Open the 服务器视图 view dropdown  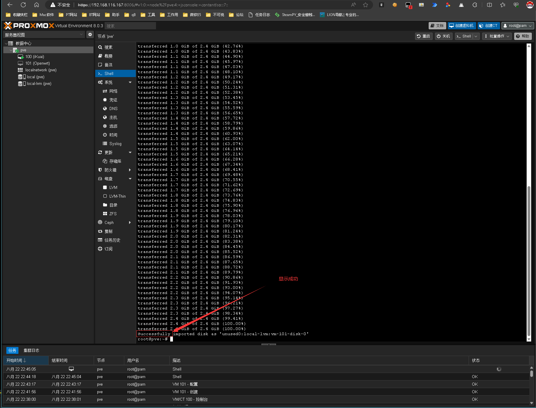pyautogui.click(x=44, y=35)
